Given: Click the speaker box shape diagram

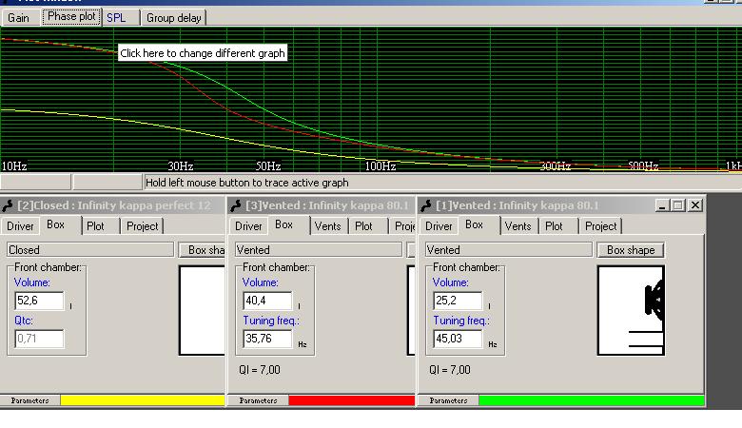Looking at the screenshot, I should point(630,310).
